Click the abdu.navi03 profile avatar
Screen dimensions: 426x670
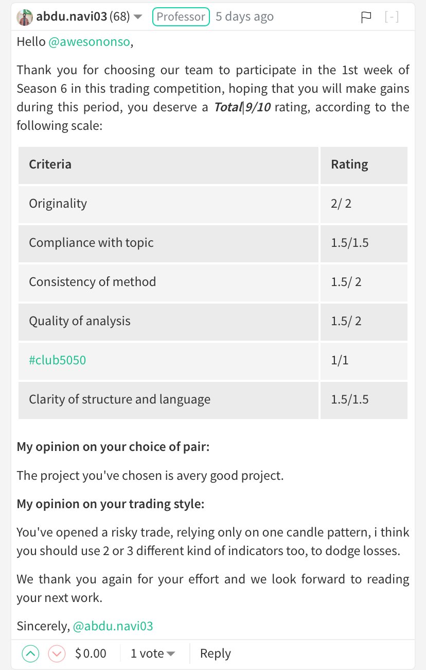click(x=25, y=17)
